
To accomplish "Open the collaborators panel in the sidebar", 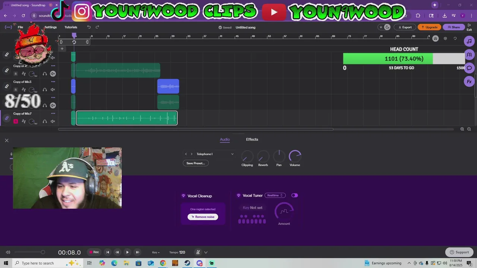I will [469, 55].
